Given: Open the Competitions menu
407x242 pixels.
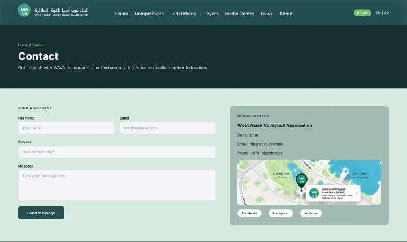Looking at the screenshot, I should pos(149,14).
